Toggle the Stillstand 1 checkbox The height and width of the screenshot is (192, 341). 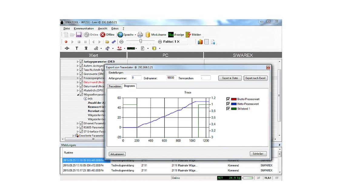coord(228,109)
